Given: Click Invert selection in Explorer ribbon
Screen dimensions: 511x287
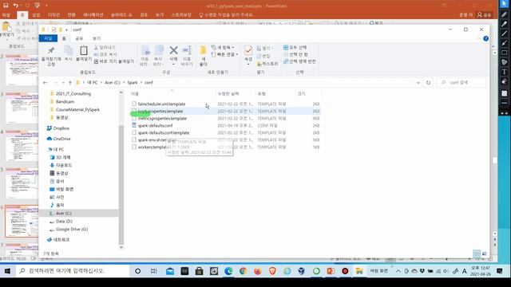Looking at the screenshot, I should tap(299, 61).
